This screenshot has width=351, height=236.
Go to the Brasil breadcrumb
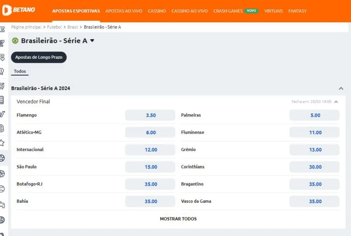[x=73, y=27]
